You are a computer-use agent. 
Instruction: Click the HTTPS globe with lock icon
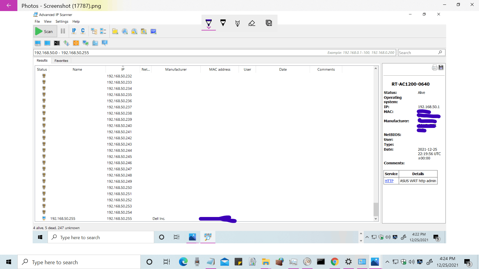(x=134, y=31)
